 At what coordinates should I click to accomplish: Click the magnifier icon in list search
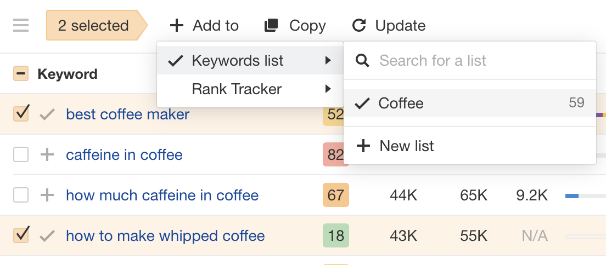click(362, 60)
